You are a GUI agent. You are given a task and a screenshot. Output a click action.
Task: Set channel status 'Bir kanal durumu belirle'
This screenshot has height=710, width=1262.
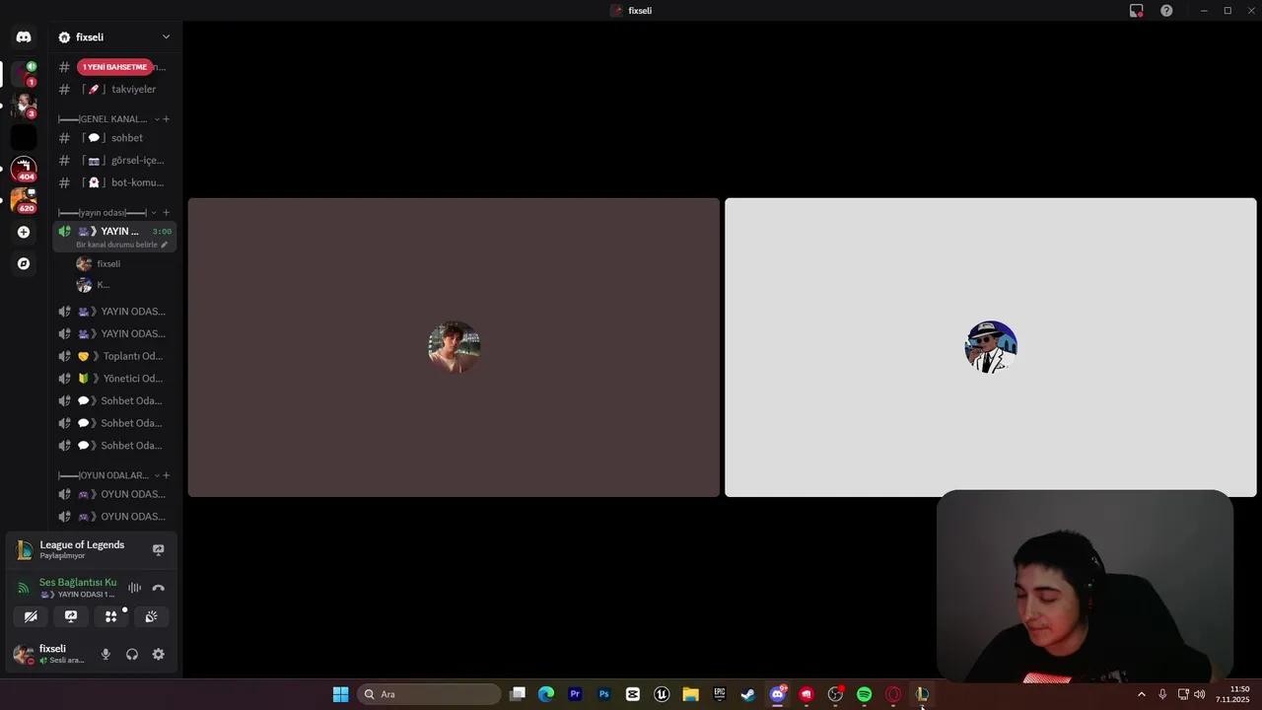pyautogui.click(x=121, y=245)
